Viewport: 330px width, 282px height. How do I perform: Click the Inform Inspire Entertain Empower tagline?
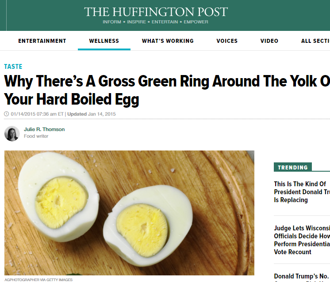tap(155, 22)
